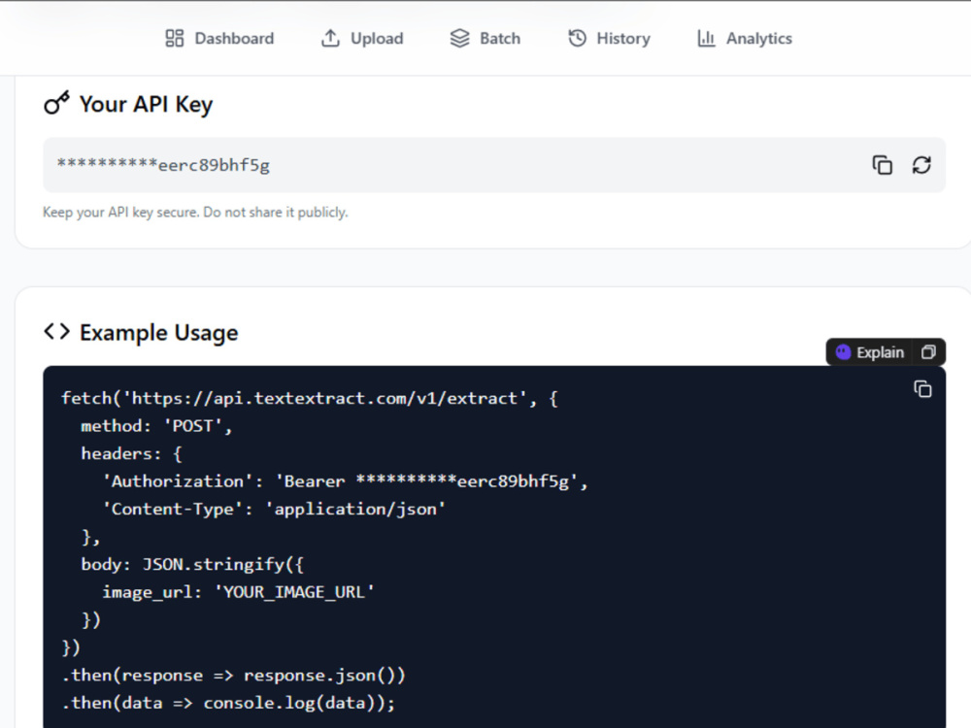Click the key icon beside Your API Key
Image resolution: width=971 pixels, height=728 pixels.
56,103
